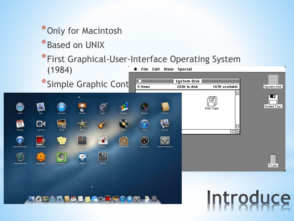Launch Dashboard from Launchpad
This screenshot has width=294, height=221.
tap(144, 140)
